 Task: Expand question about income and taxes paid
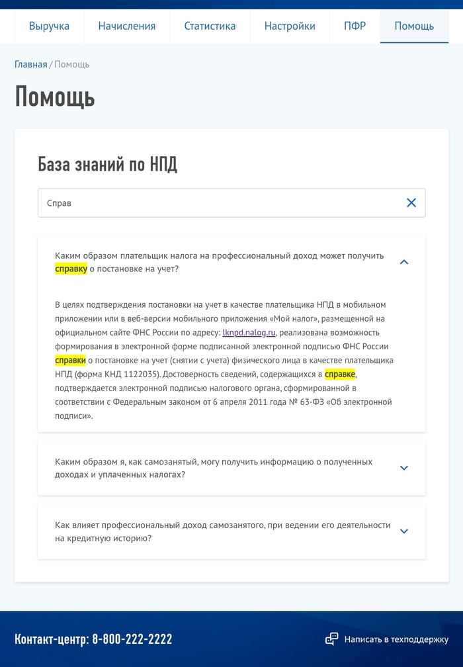point(404,468)
